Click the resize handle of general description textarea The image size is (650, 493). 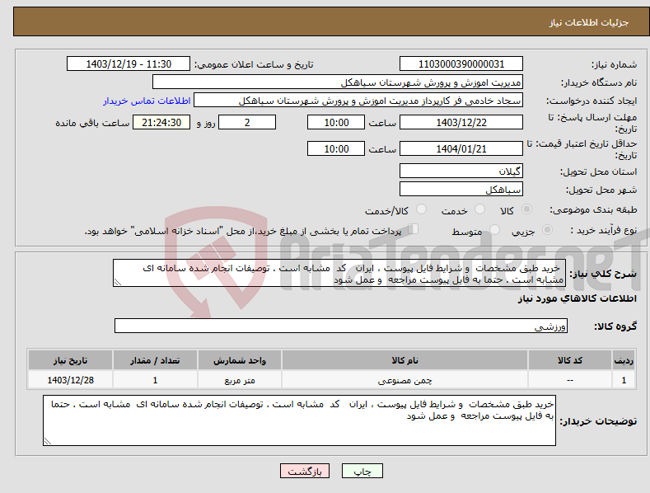118,283
